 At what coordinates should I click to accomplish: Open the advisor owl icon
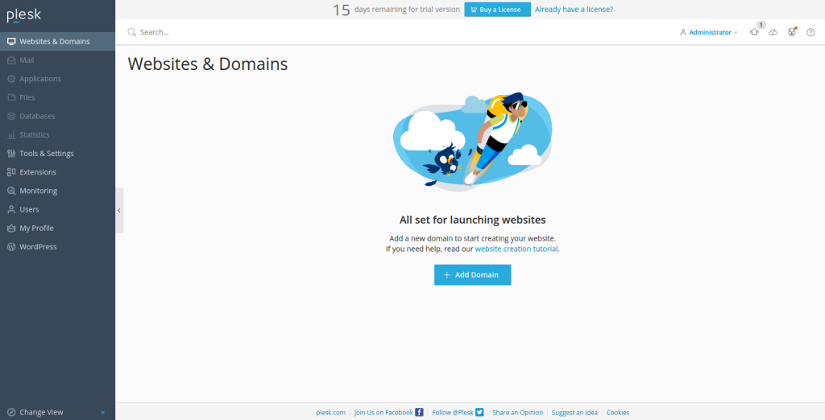(x=792, y=32)
